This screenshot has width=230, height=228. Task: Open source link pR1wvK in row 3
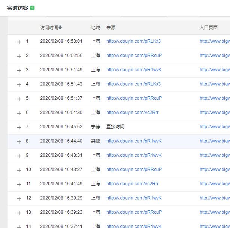click(134, 70)
